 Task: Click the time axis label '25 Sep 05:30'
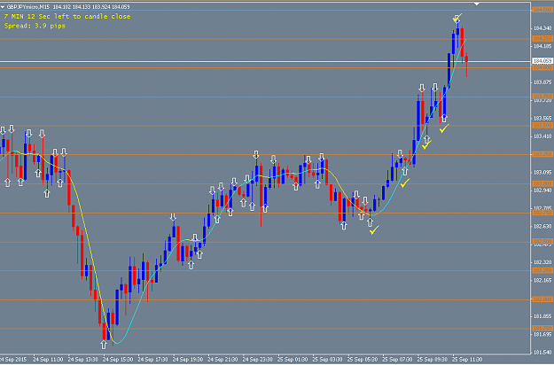tap(363, 360)
